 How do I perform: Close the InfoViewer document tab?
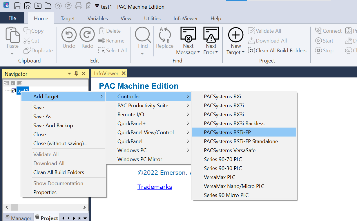124,73
